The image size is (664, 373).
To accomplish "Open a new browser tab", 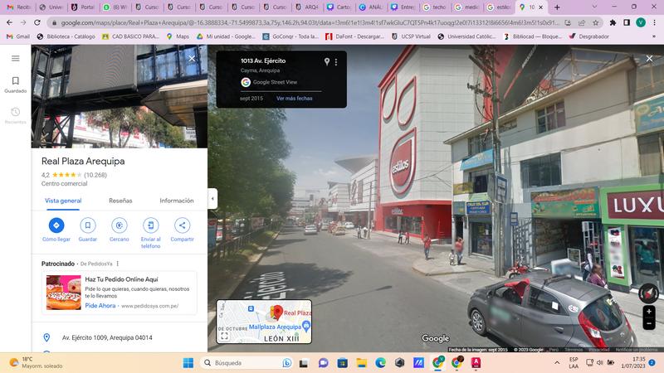I will tap(557, 7).
